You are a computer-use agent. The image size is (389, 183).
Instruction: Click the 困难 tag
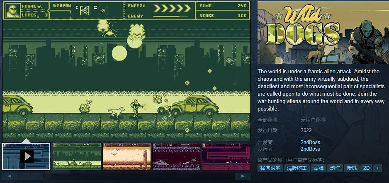tap(318, 168)
